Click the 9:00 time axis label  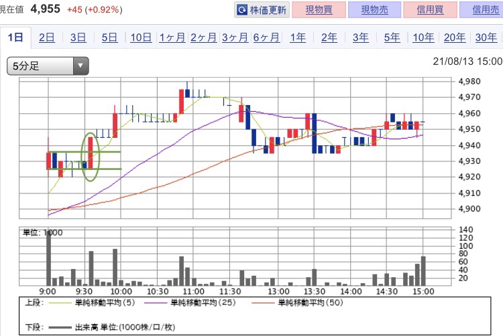tap(48, 292)
